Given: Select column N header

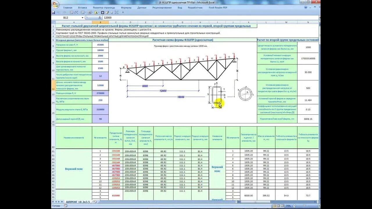Looking at the screenshot, I should pyautogui.click(x=308, y=22).
